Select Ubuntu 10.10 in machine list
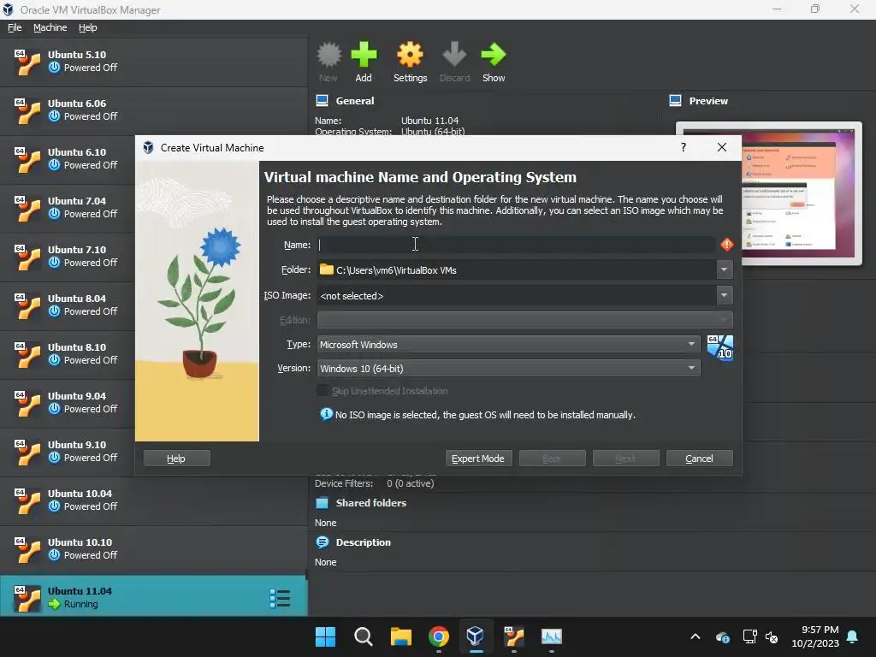The height and width of the screenshot is (657, 876). pyautogui.click(x=154, y=548)
